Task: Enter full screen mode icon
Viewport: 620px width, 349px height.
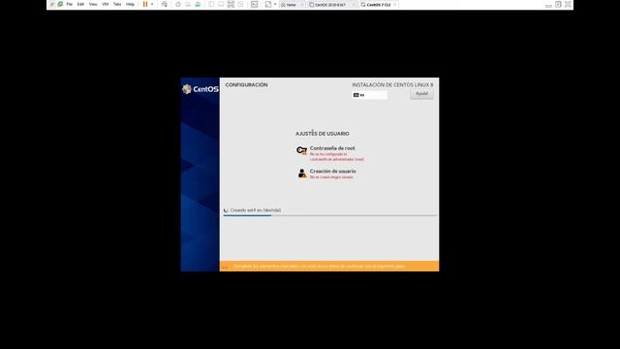Action: coord(231,4)
